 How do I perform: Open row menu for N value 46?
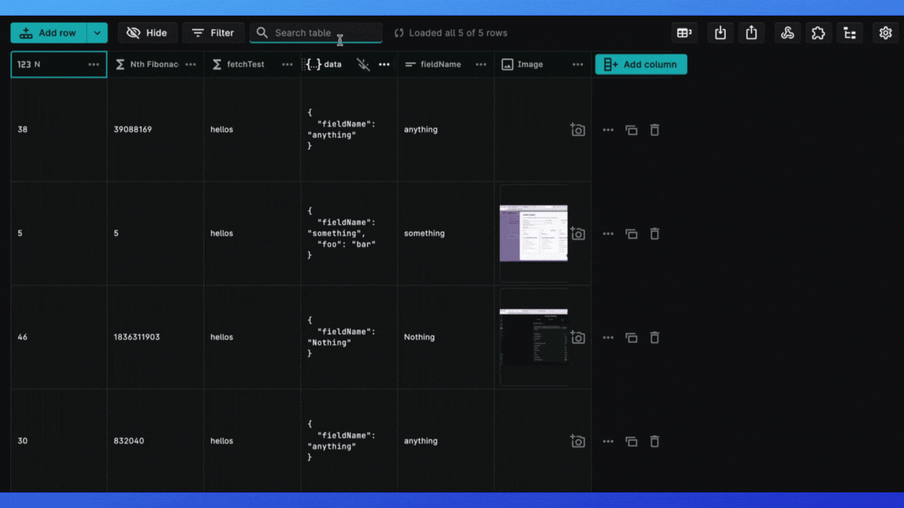pyautogui.click(x=608, y=338)
